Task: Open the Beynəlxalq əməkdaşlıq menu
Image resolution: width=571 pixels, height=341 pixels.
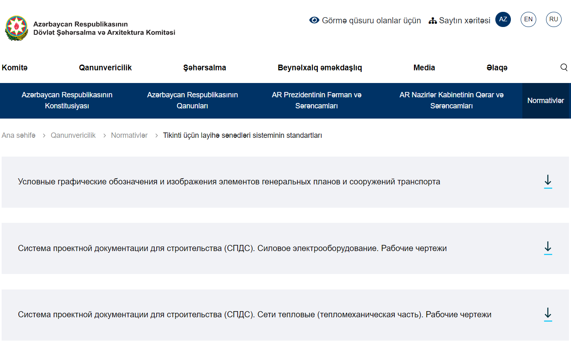Action: pyautogui.click(x=320, y=68)
